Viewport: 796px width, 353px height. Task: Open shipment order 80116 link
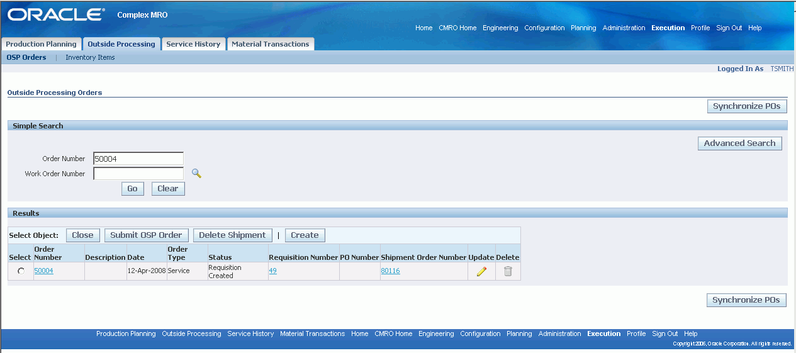click(390, 271)
